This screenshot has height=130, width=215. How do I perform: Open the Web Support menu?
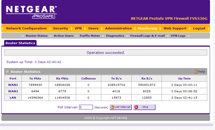[x=175, y=28]
